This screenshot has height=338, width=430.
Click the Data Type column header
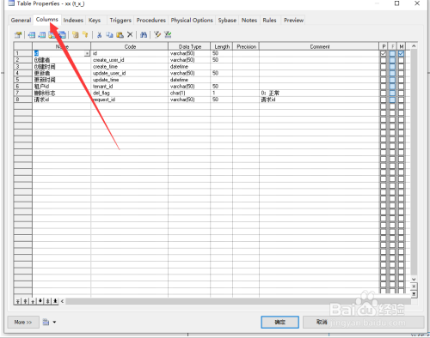189,46
